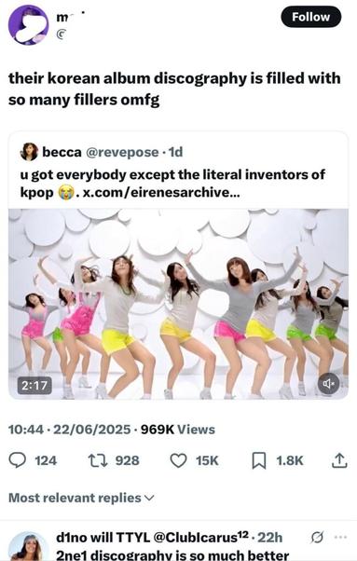
Task: Open the 22/06/2025 tweet timestamp
Action: (92, 430)
